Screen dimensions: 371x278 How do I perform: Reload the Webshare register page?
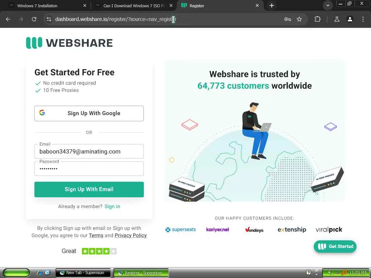coord(34,19)
